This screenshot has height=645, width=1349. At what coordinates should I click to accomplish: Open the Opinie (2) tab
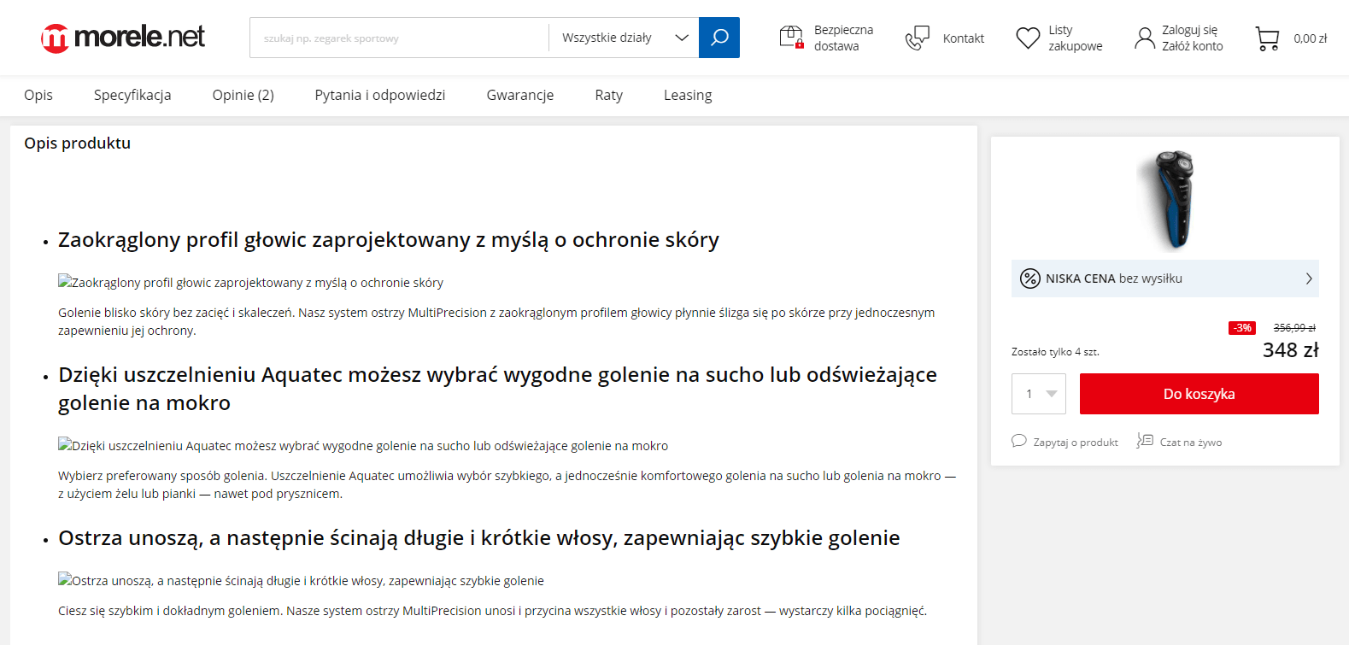tap(243, 95)
